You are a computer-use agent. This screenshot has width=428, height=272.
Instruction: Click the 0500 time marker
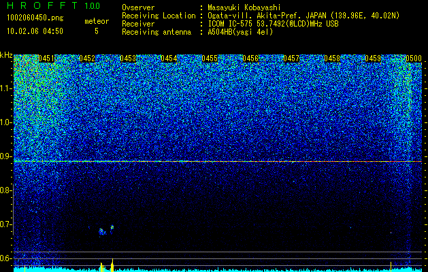[414, 58]
